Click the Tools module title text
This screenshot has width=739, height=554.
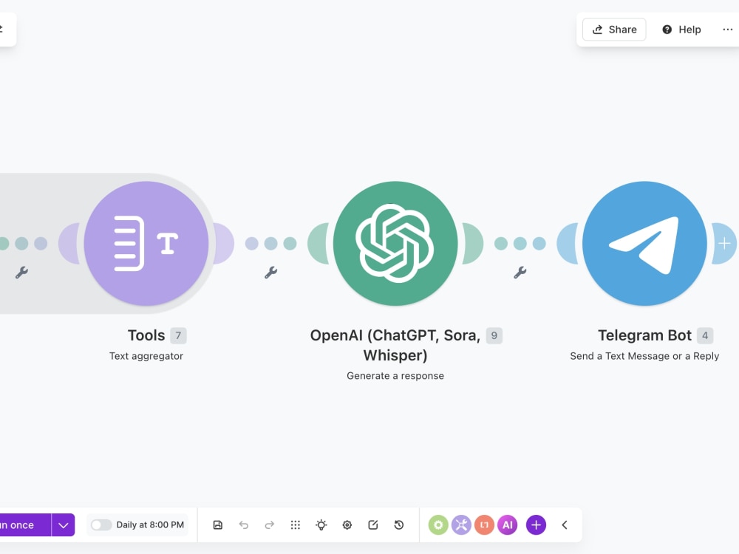pyautogui.click(x=146, y=335)
